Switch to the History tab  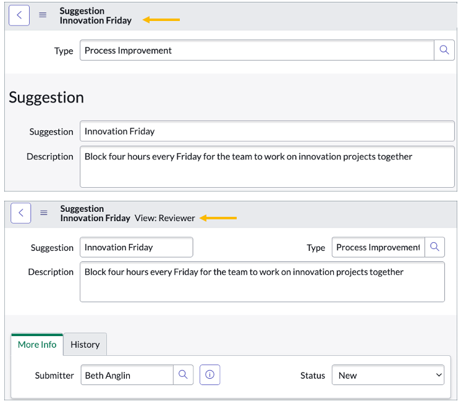pos(85,344)
